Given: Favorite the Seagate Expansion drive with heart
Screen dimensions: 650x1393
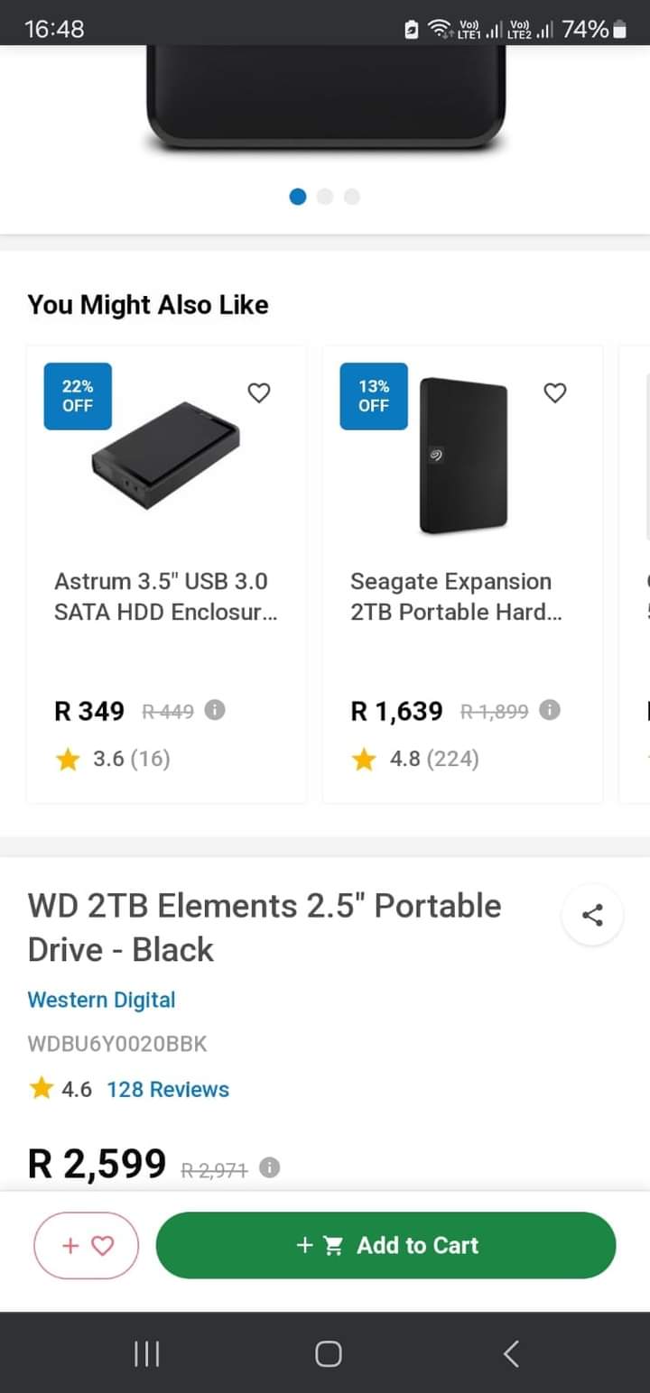Looking at the screenshot, I should 555,392.
